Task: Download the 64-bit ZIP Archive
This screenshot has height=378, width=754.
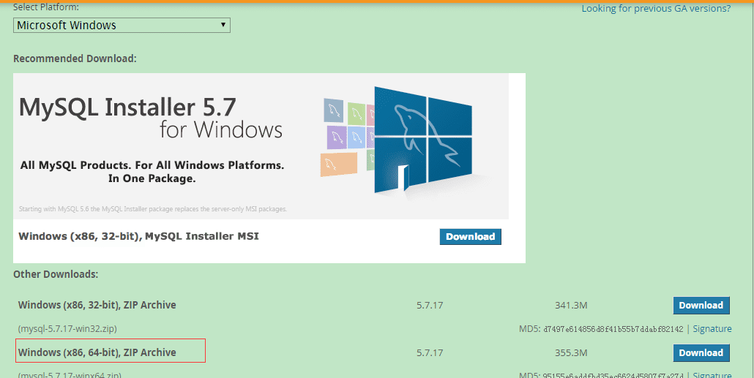Action: (x=701, y=353)
